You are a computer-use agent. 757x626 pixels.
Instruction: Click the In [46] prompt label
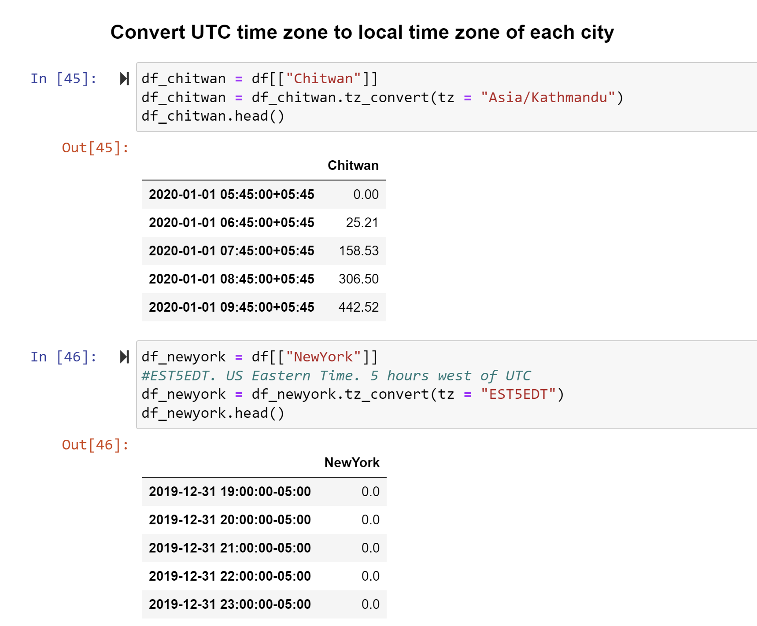63,357
